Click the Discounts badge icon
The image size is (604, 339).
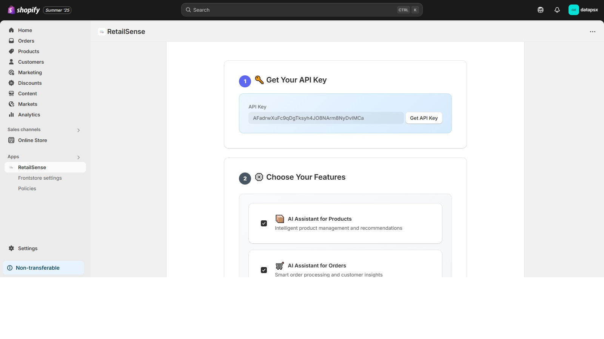click(x=11, y=83)
